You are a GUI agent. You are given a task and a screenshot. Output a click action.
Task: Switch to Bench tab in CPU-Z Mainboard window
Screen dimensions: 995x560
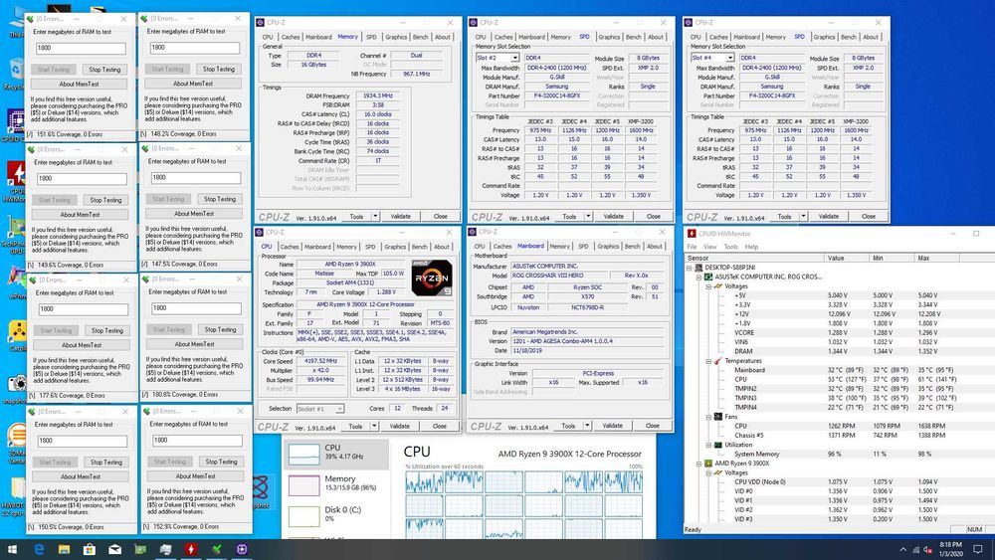(632, 246)
